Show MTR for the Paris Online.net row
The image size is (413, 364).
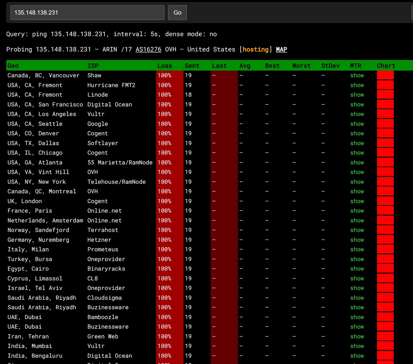[x=357, y=211]
